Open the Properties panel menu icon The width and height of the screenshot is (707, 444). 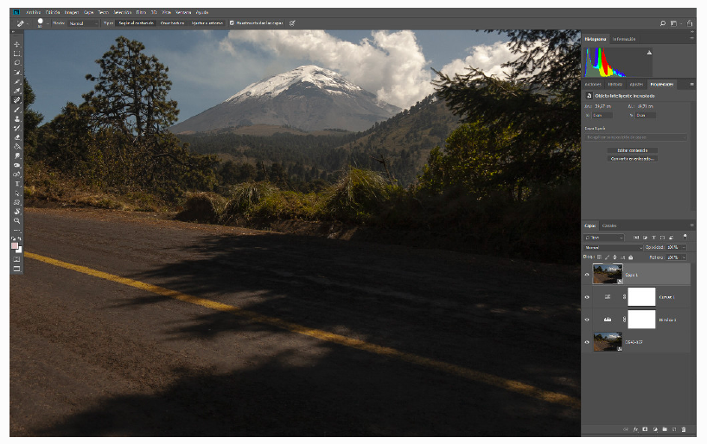click(x=691, y=85)
